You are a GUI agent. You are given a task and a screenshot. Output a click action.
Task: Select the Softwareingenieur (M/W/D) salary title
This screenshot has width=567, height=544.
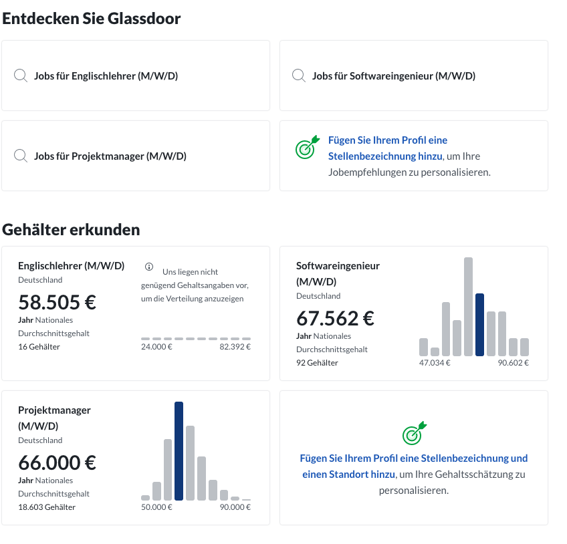point(338,273)
